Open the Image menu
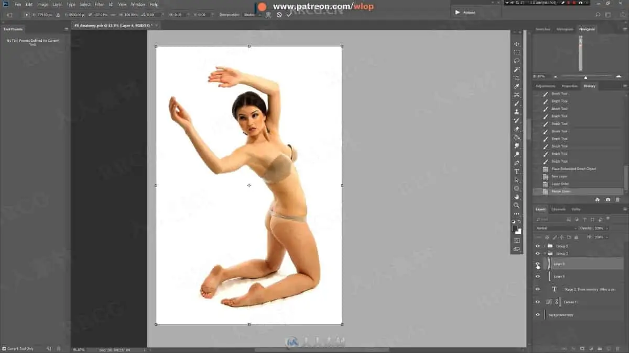629x353 pixels. point(42,4)
